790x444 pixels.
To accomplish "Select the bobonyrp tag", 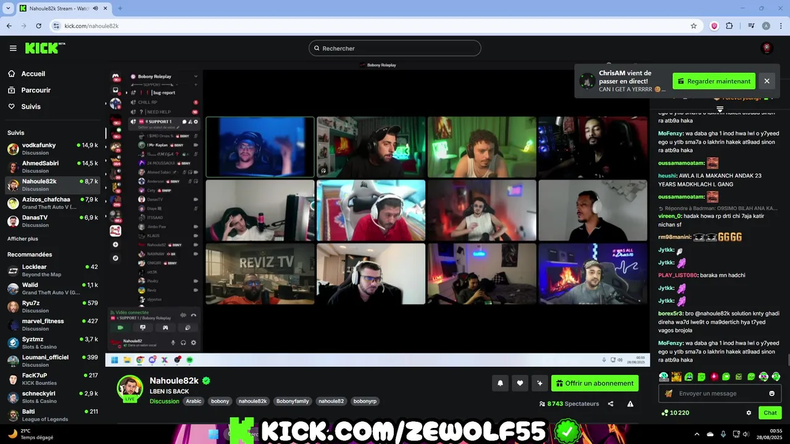I will click(365, 401).
